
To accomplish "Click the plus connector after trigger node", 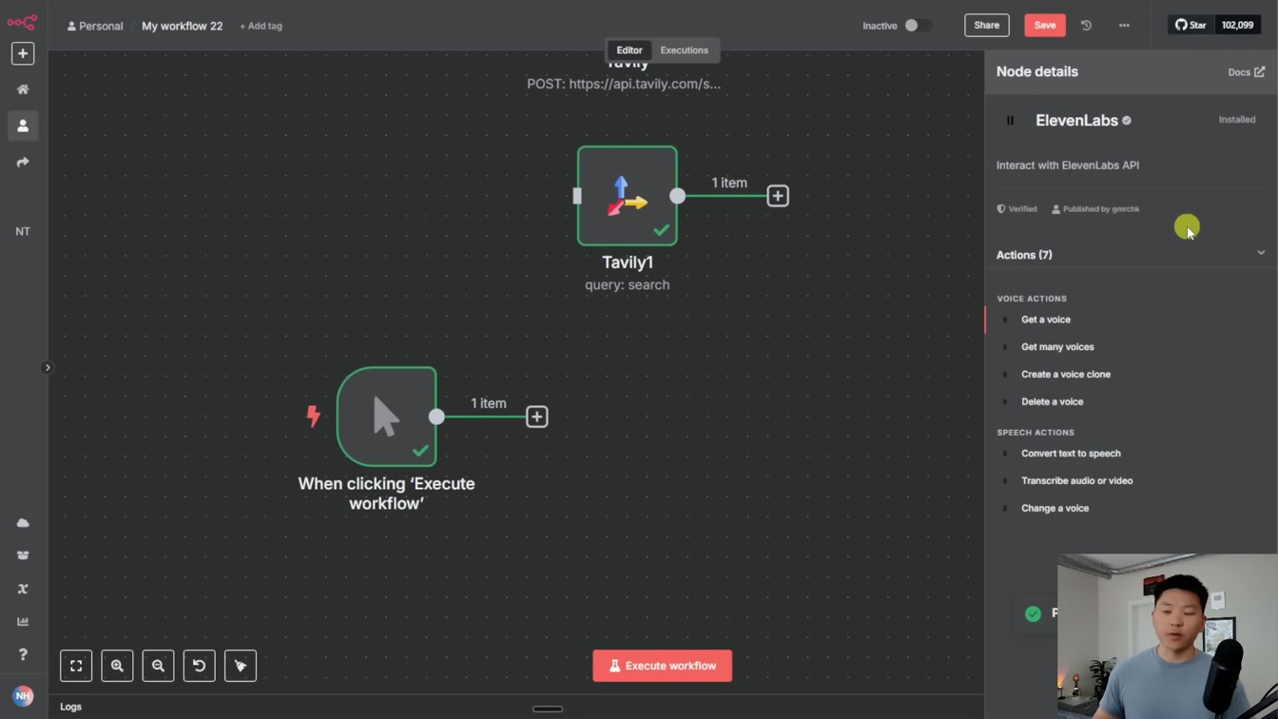I will tap(537, 417).
